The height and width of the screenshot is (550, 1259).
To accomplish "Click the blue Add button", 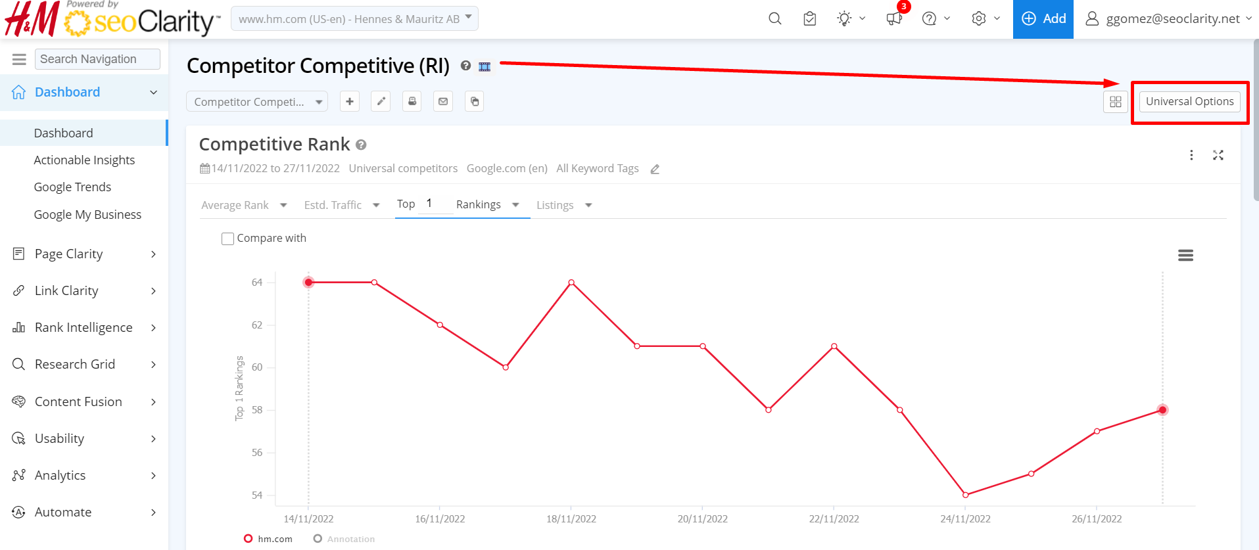I will 1043,19.
